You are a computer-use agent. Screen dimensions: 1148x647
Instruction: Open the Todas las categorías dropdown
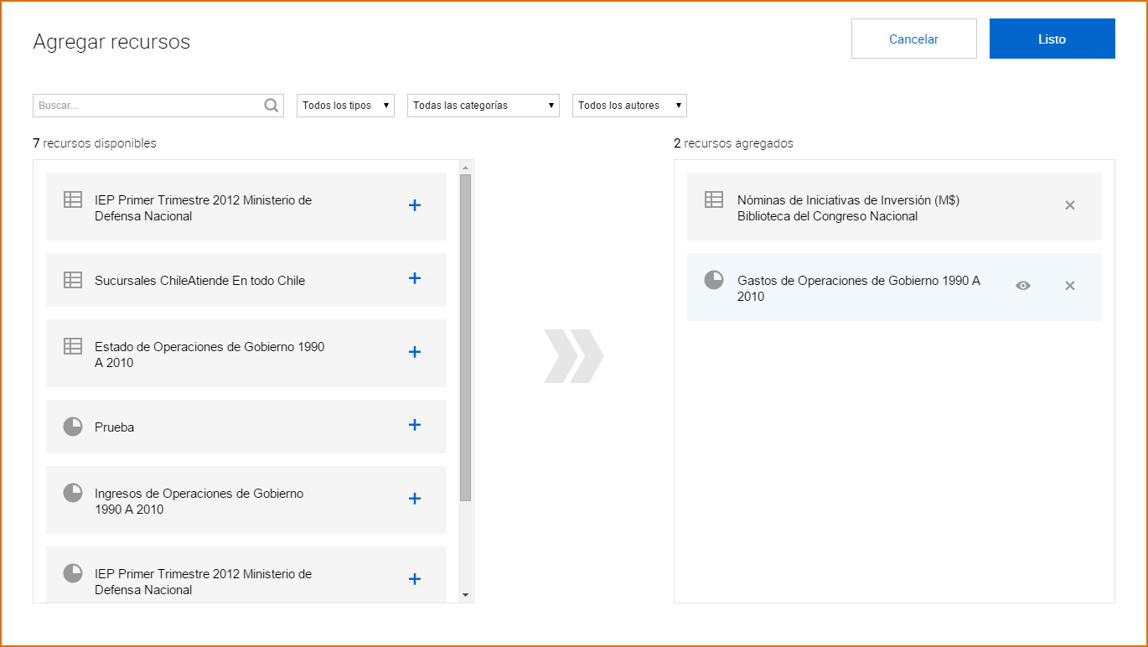pyautogui.click(x=484, y=106)
